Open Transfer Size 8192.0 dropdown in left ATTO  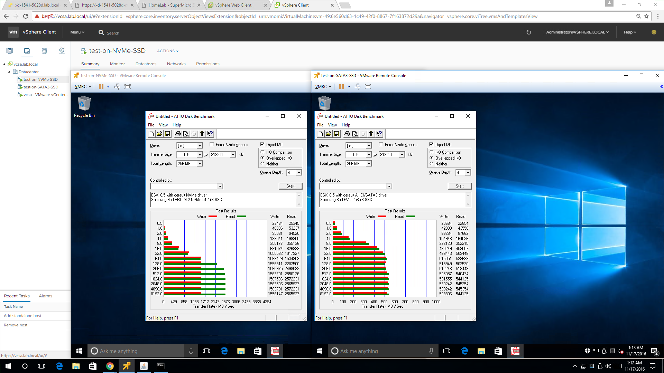(x=233, y=155)
